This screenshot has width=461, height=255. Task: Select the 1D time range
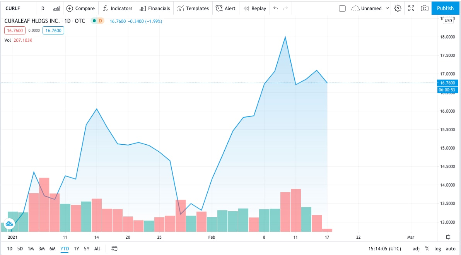10,249
